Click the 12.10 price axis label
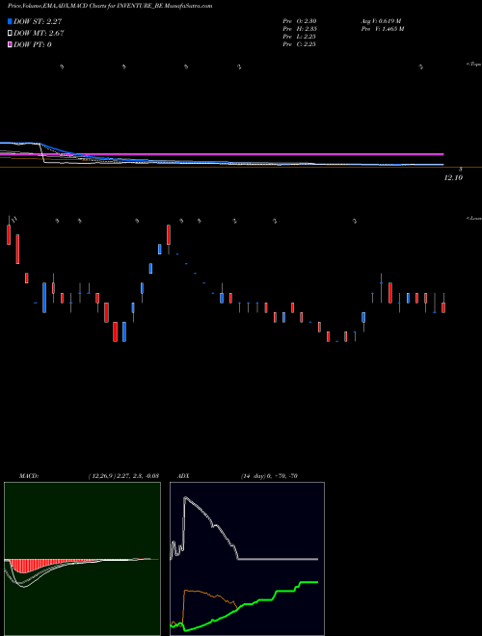Image resolution: width=482 pixels, height=636 pixels. (453, 177)
